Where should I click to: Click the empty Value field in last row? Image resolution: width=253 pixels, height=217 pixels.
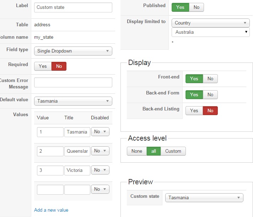click(x=50, y=190)
